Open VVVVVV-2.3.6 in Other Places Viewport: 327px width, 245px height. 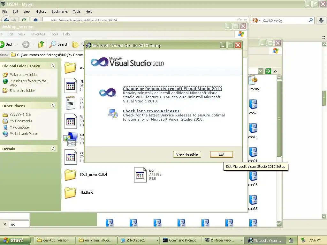tap(20, 115)
